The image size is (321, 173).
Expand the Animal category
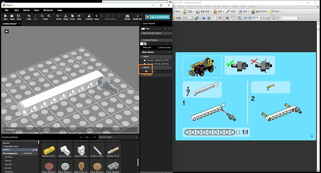[4, 168]
